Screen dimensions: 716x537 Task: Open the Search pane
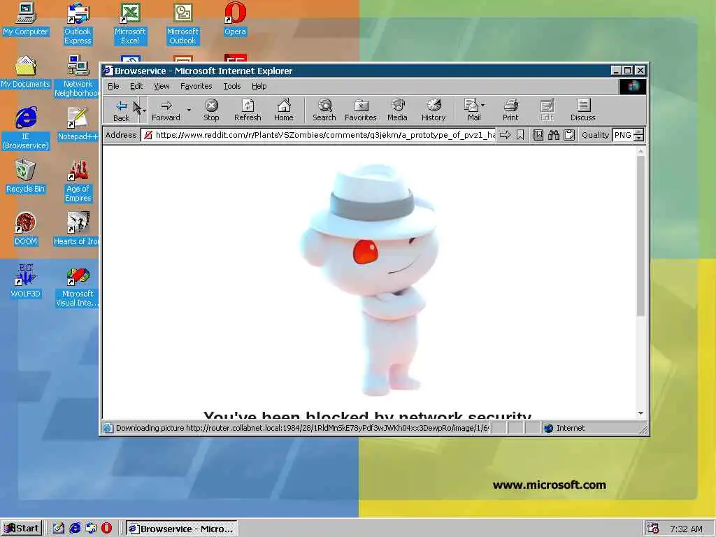pyautogui.click(x=324, y=110)
